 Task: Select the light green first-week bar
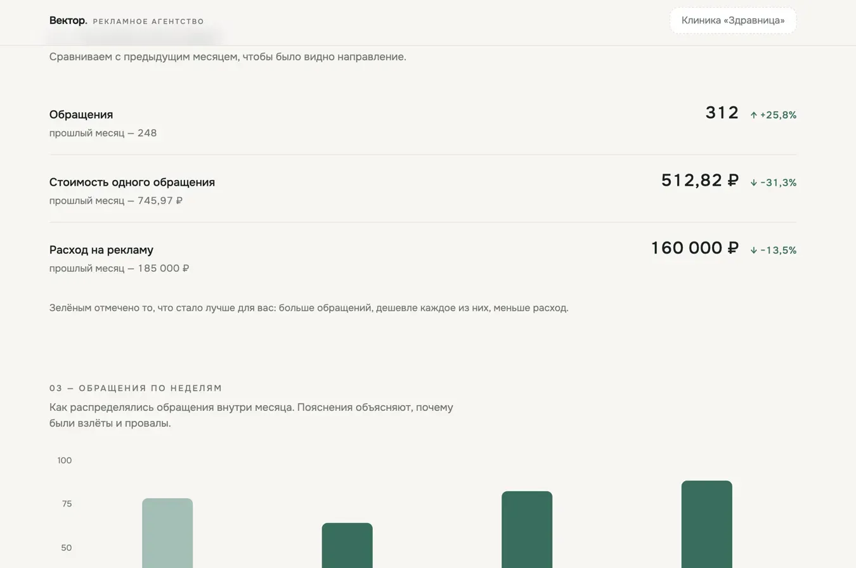pos(167,533)
